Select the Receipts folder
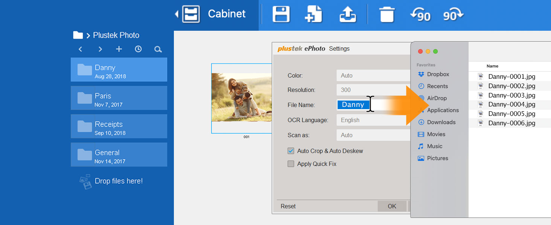Screen dimensions: 551x225 click(x=119, y=126)
